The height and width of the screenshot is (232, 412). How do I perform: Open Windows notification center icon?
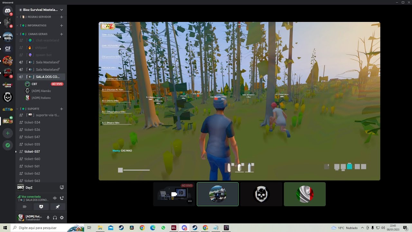[405, 228]
